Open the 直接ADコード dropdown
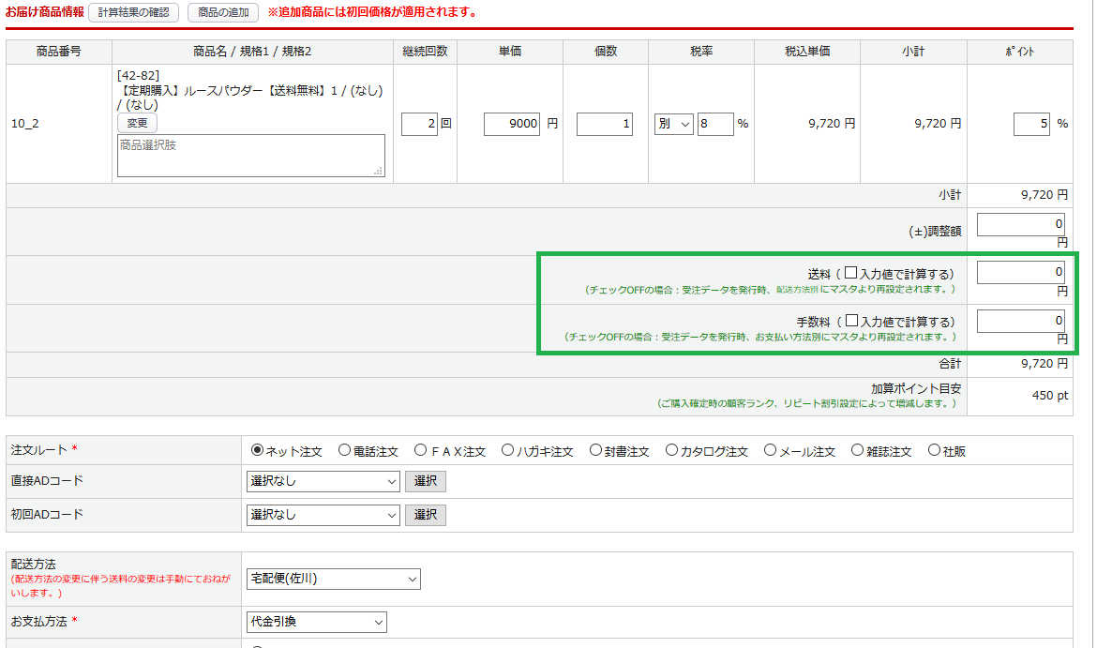Viewport: 1097px width, 648px height. 324,481
